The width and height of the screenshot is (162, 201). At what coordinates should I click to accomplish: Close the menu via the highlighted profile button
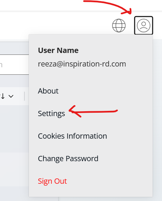click(144, 26)
